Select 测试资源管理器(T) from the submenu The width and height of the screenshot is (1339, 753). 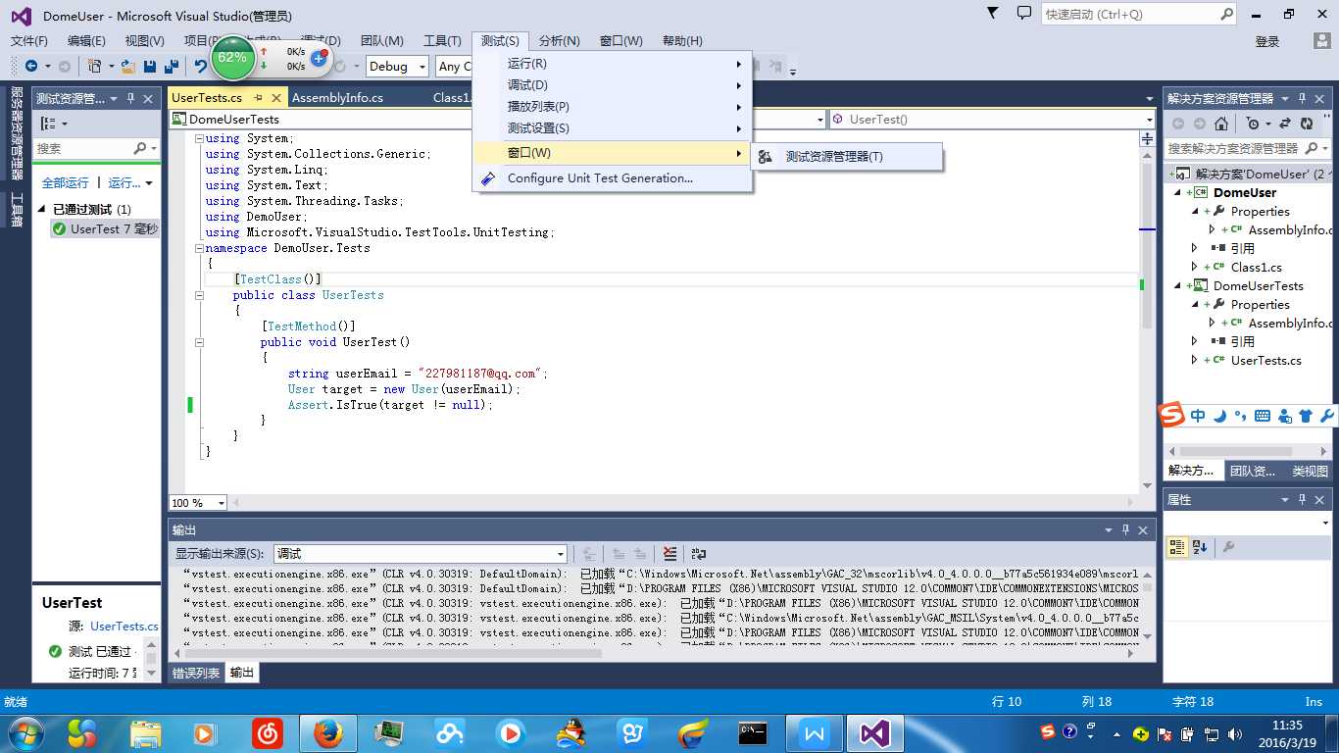coord(847,157)
